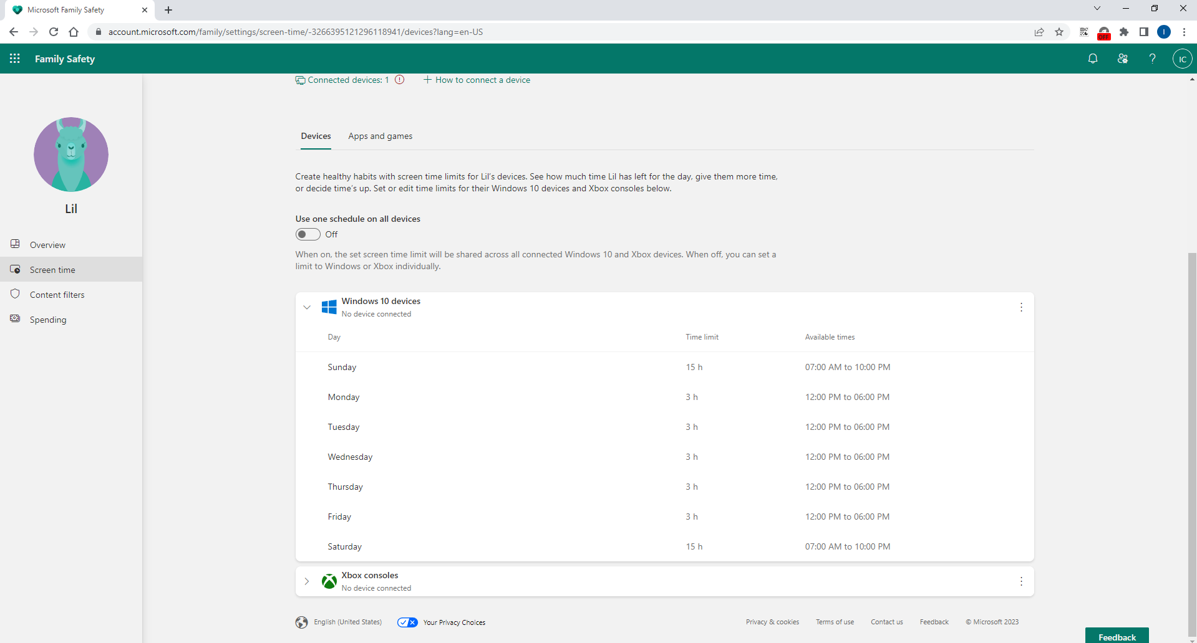Screen dimensions: 1197x643
Task: Edit Monday's time limit row
Action: click(664, 397)
